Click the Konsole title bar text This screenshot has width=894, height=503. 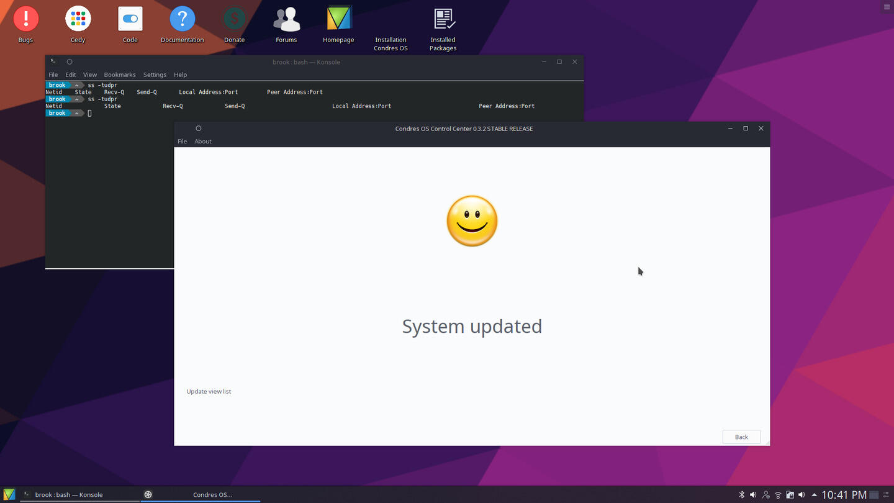(306, 61)
